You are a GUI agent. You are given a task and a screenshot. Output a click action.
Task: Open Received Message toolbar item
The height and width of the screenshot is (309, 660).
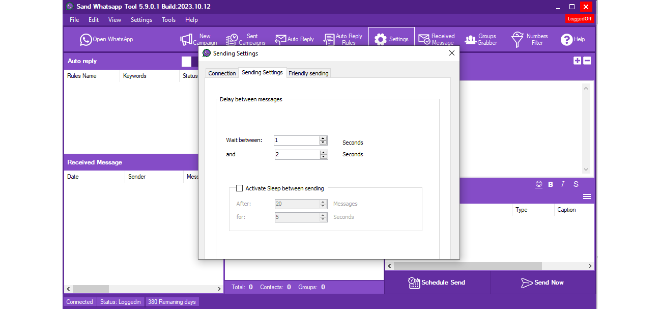pos(436,39)
